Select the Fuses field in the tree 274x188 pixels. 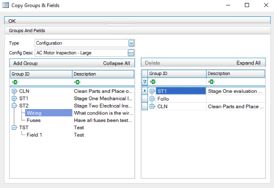click(x=34, y=120)
